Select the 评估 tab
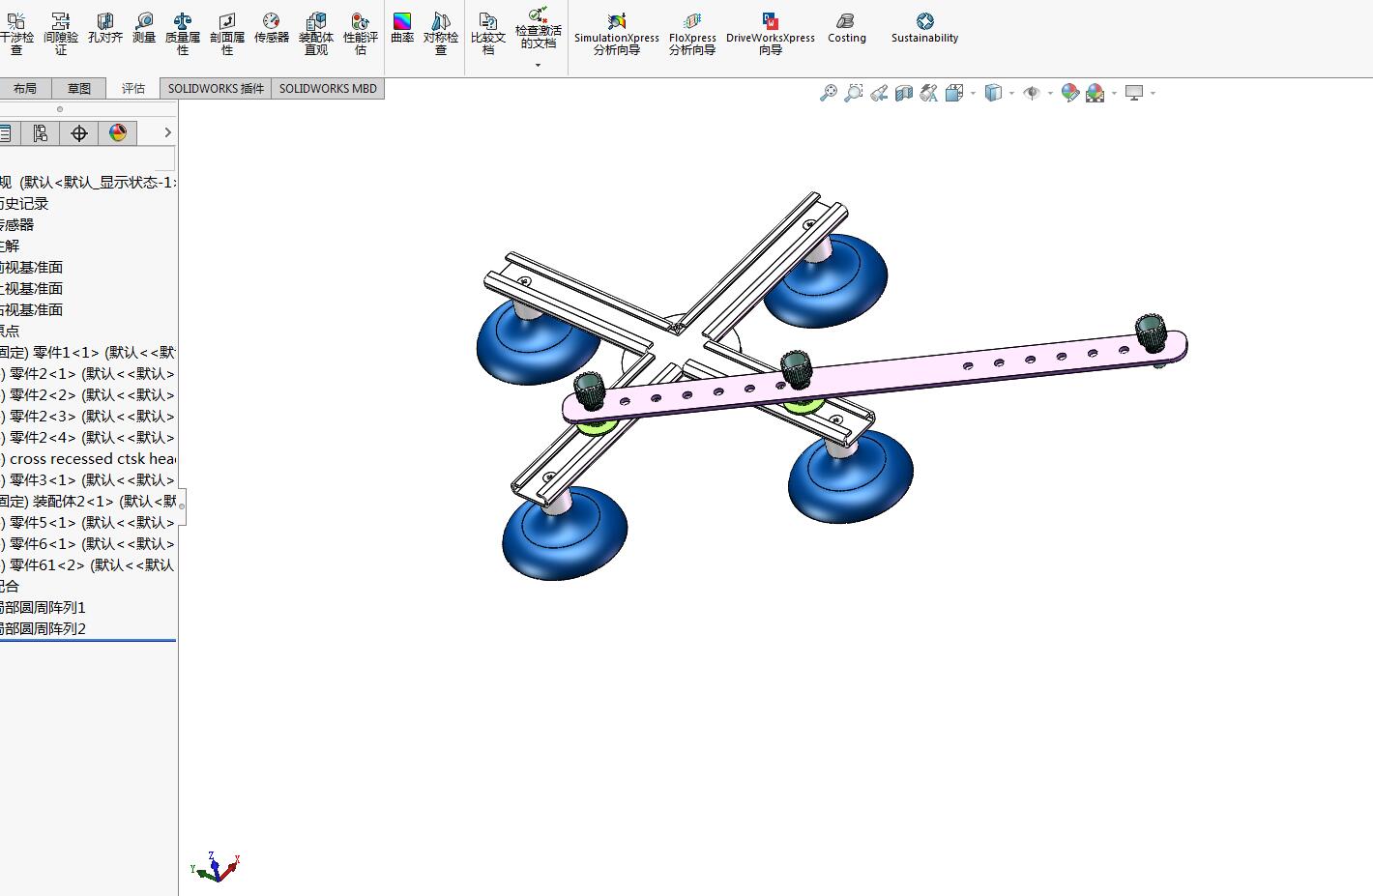Screen dimensions: 1373x896 (133, 88)
